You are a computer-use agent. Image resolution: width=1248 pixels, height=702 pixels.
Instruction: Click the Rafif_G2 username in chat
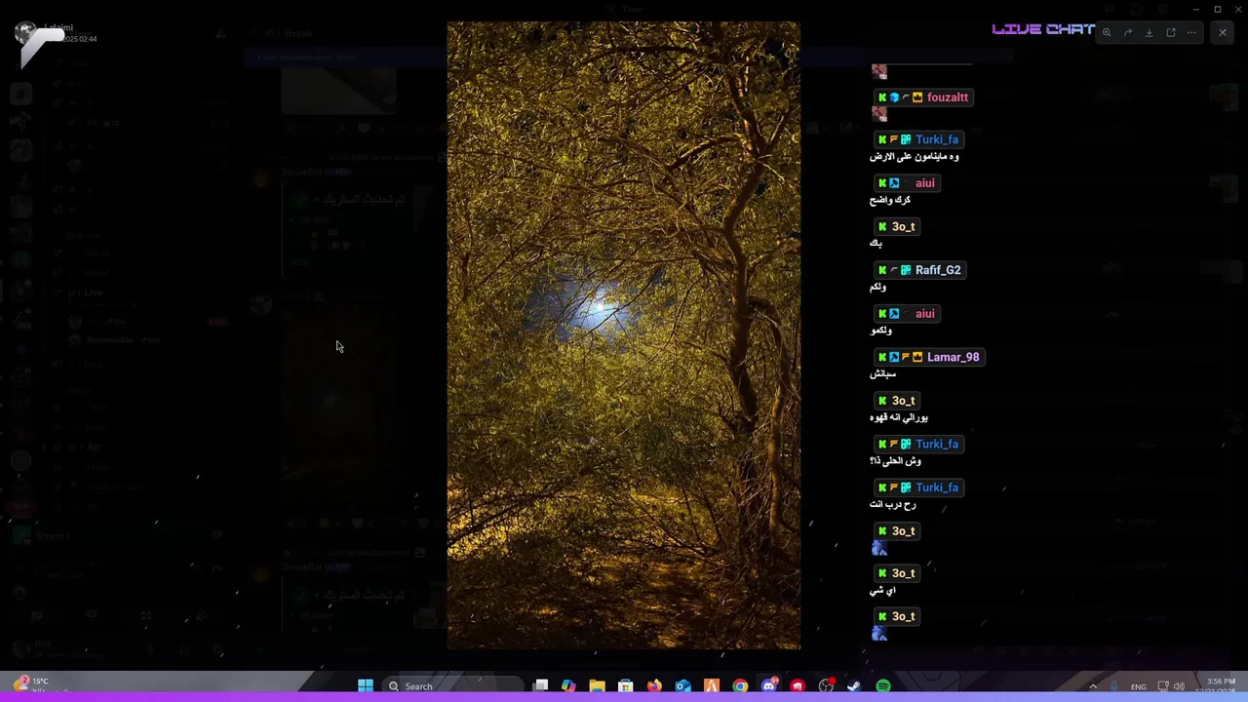click(x=938, y=270)
